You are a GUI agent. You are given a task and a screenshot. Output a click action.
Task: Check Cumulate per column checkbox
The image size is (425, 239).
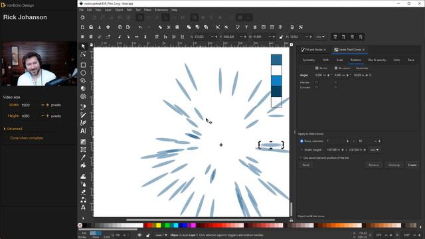pos(335,87)
